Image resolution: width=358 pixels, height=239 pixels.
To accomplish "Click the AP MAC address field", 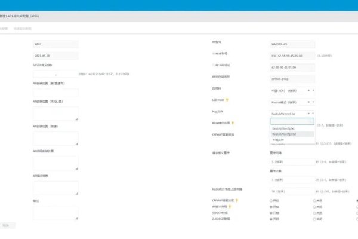I will [292, 68].
